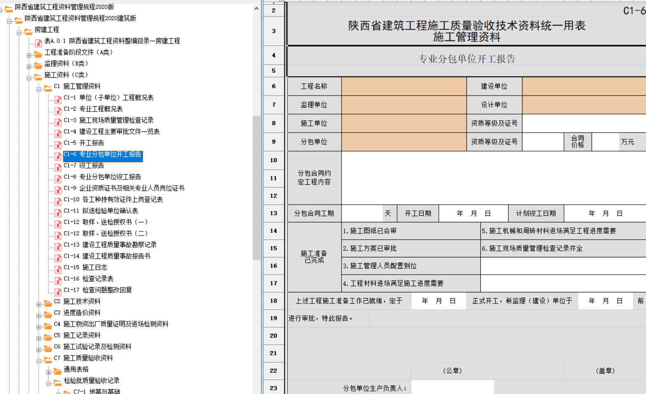
Task: Click file icon beside C1-15 施工日志
Action: [58, 269]
